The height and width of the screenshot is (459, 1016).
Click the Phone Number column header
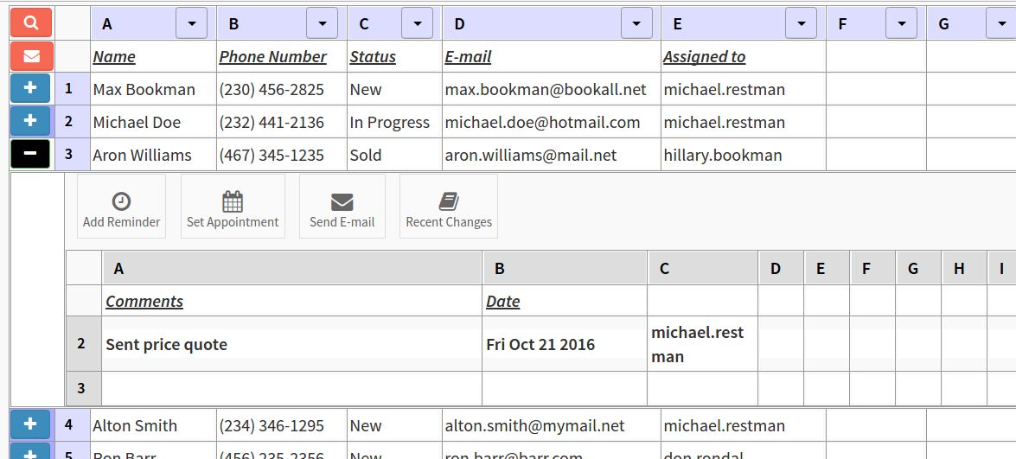tap(273, 57)
